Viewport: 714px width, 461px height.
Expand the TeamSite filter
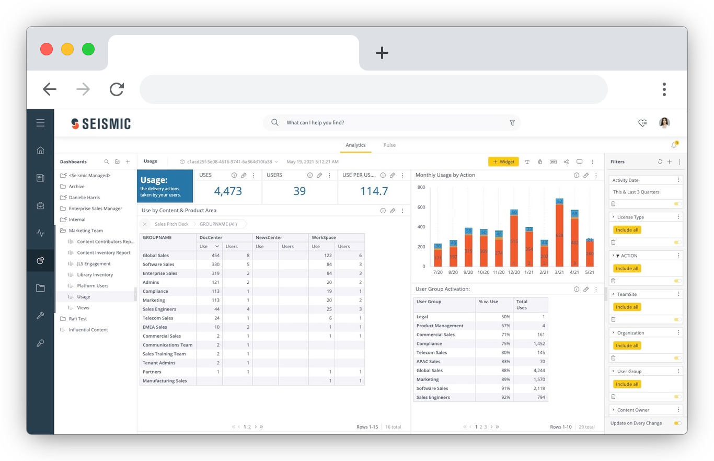pyautogui.click(x=613, y=294)
